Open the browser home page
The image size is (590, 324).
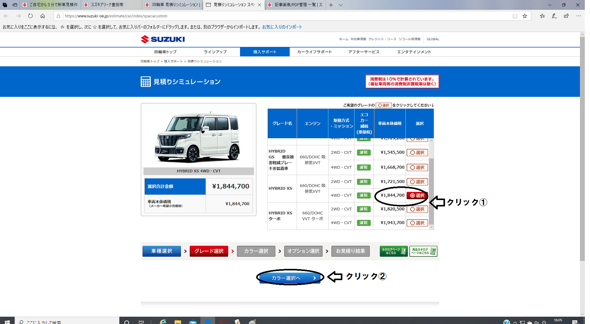click(x=43, y=16)
